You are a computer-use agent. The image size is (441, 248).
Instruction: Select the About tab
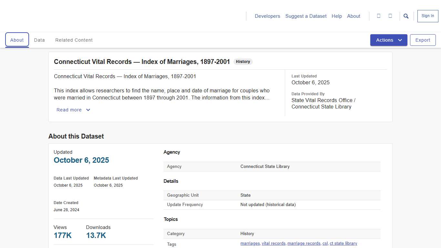coord(17,40)
